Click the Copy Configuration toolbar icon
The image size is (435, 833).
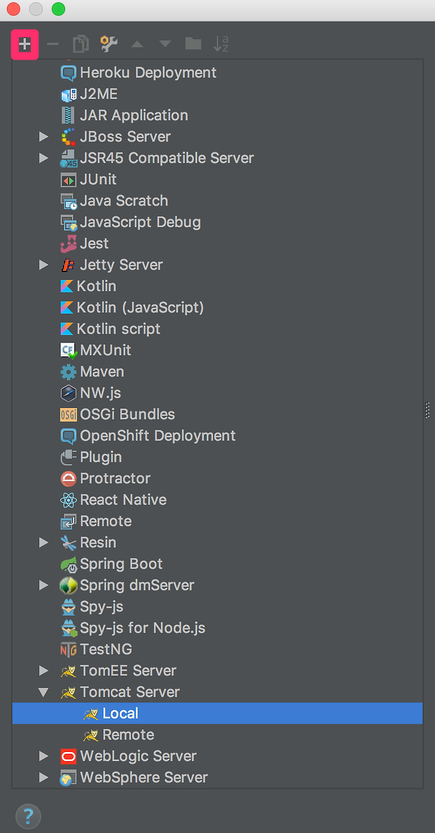tap(80, 44)
